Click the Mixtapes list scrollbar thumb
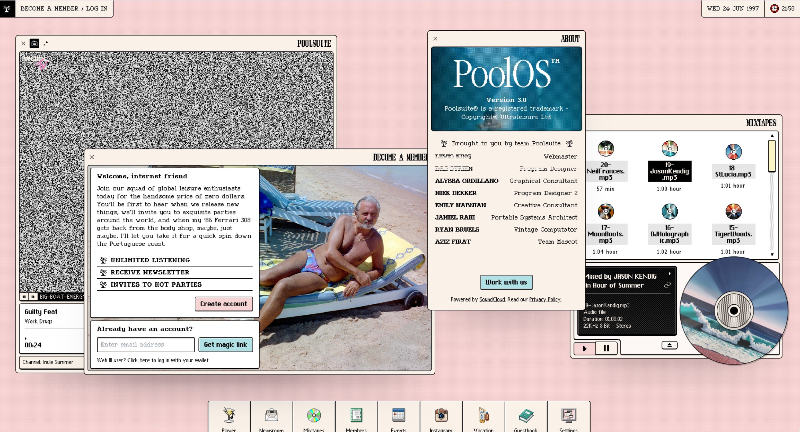Image resolution: width=800 pixels, height=432 pixels. point(772,156)
